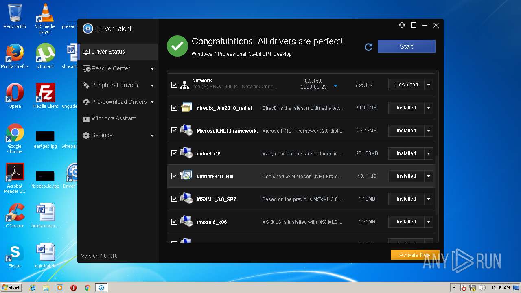Open dropdown arrow for directx_Jun2010_redist Installed button
521x293 pixels.
pyautogui.click(x=428, y=108)
